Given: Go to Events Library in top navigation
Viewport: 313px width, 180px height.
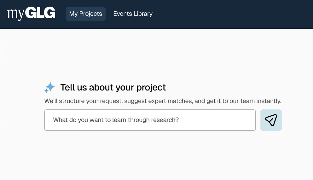Looking at the screenshot, I should (x=133, y=14).
